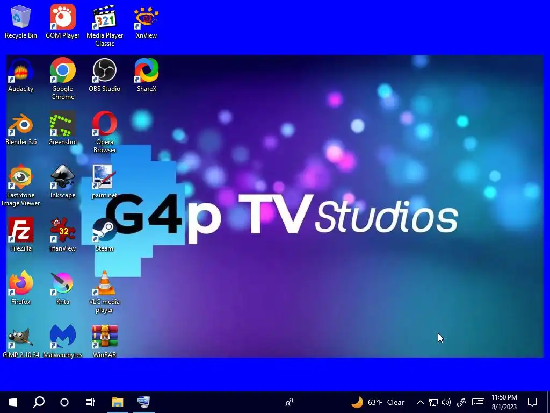Select the Krita desktop icon
The width and height of the screenshot is (550, 413).
(x=62, y=288)
